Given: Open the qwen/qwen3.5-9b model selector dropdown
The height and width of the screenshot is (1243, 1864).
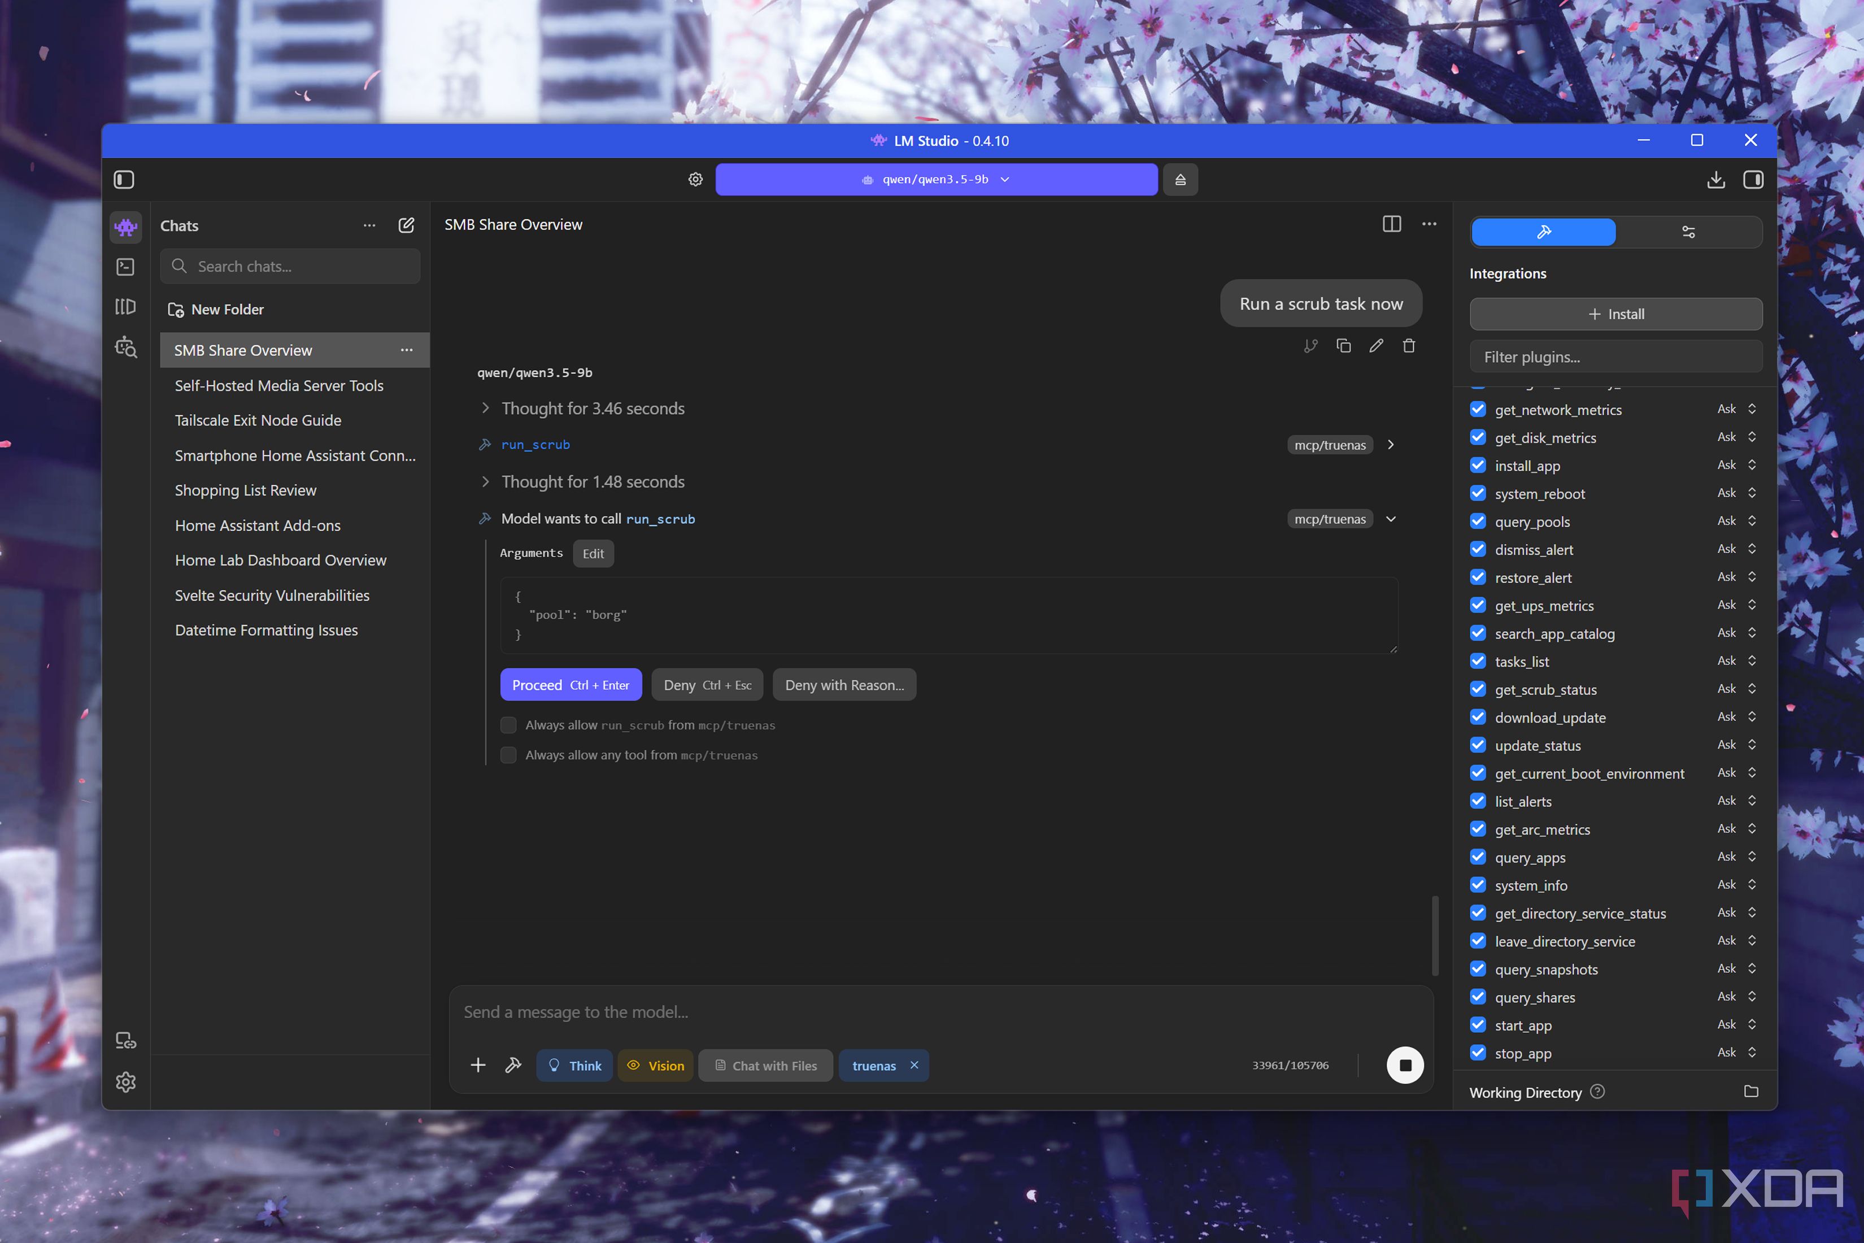Looking at the screenshot, I should pos(936,179).
